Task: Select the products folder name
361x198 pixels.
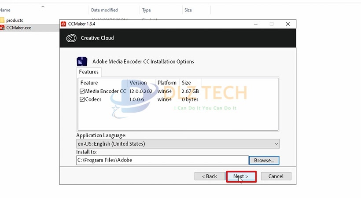Action: pos(15,20)
